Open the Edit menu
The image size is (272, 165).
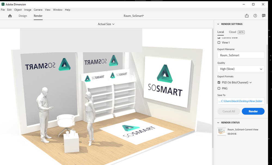[9, 10]
